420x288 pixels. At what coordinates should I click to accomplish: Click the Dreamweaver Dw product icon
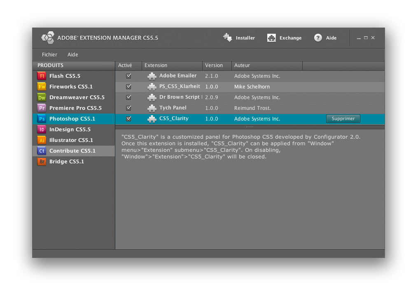[x=42, y=98]
